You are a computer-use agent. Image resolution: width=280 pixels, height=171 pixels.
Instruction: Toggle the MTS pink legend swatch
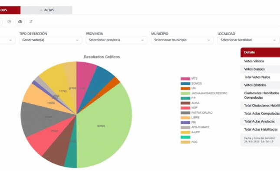[x=185, y=79]
